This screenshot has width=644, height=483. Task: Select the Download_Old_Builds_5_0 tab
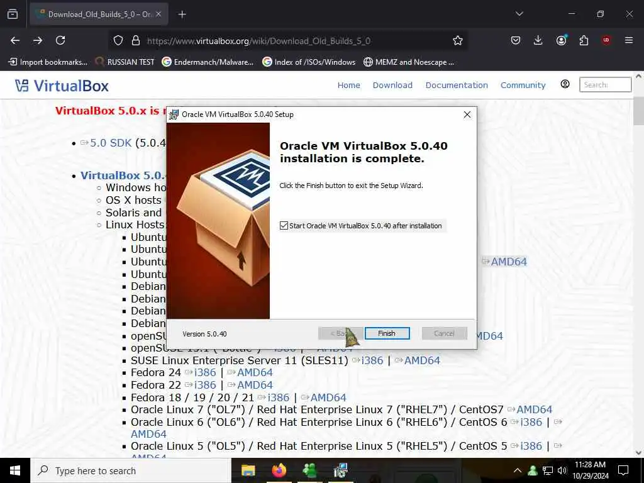click(99, 14)
